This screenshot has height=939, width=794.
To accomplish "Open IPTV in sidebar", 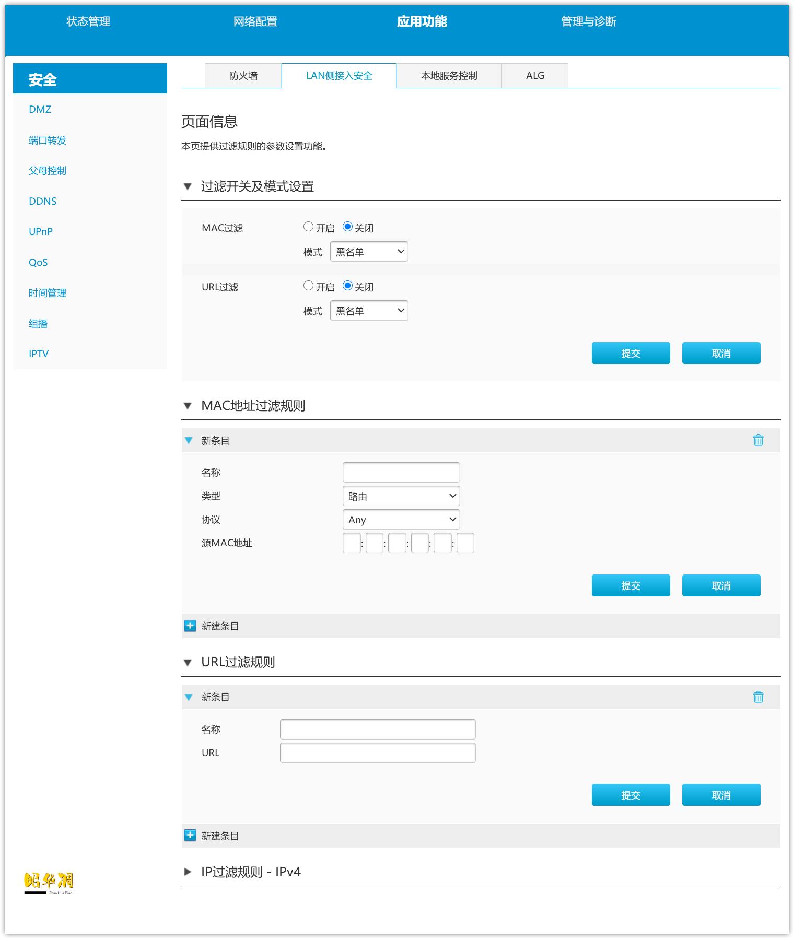I will click(x=39, y=354).
